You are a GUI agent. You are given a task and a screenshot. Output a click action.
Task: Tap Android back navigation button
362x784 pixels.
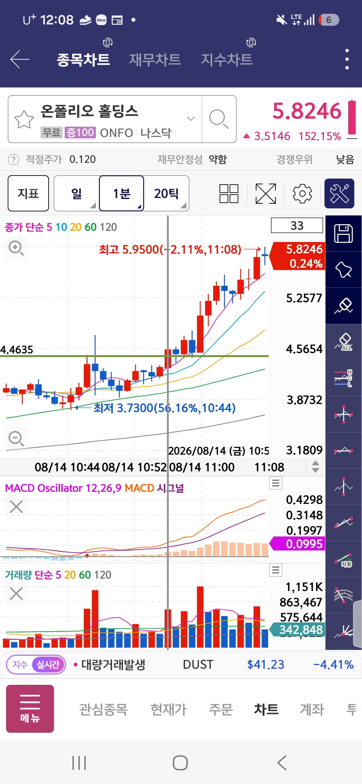click(282, 763)
